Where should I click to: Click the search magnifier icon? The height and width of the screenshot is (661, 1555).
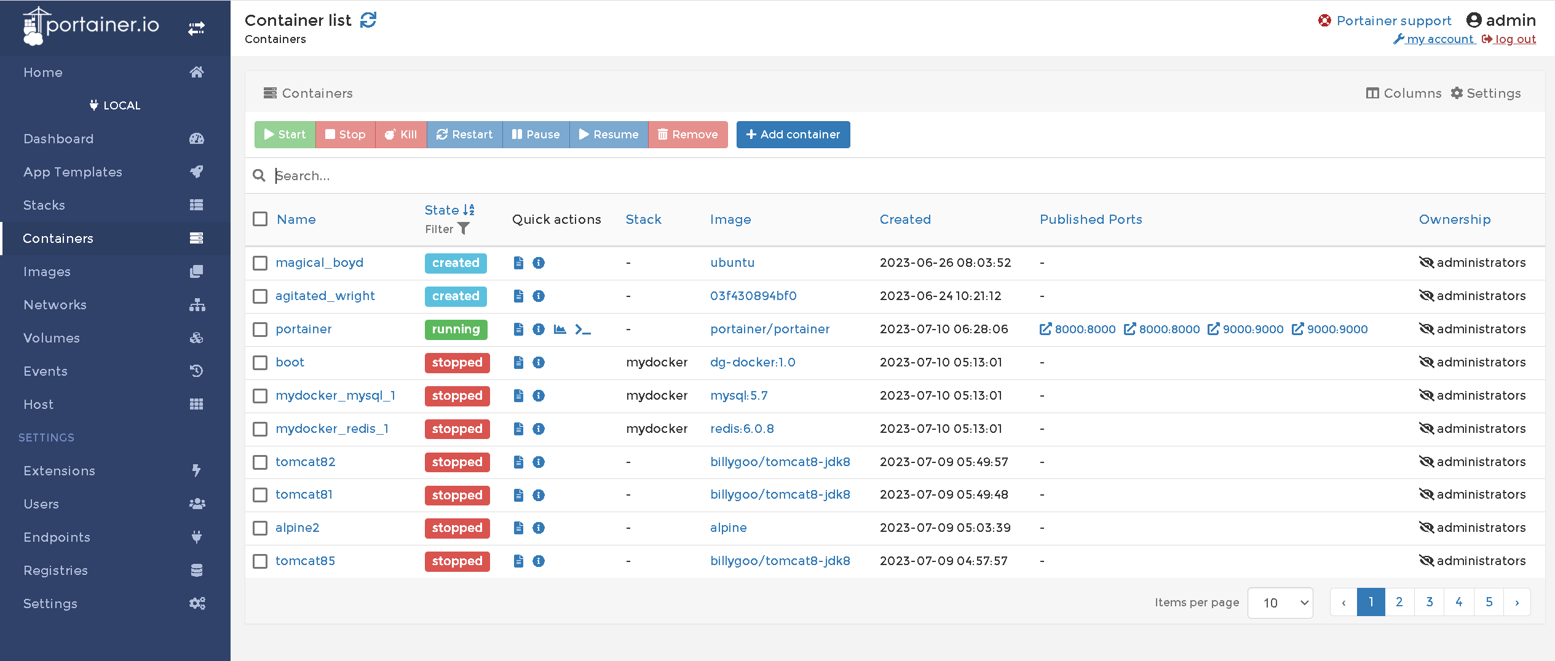point(259,176)
